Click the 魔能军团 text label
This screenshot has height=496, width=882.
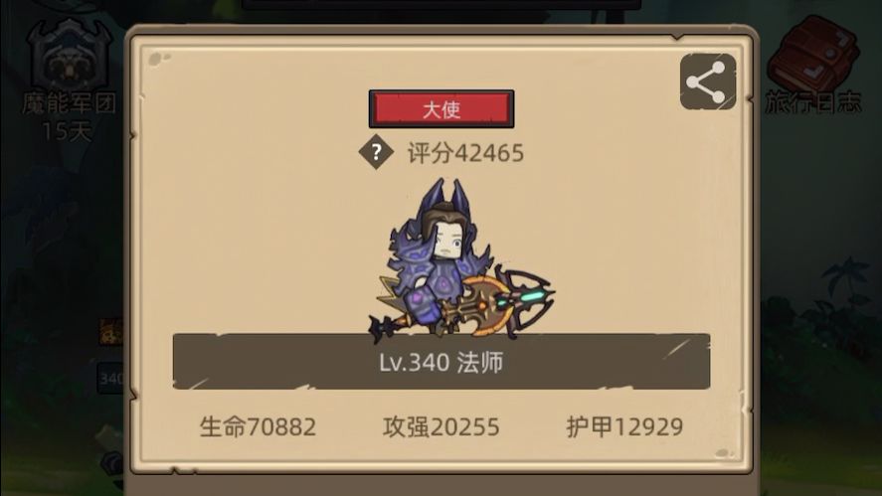pos(70,103)
